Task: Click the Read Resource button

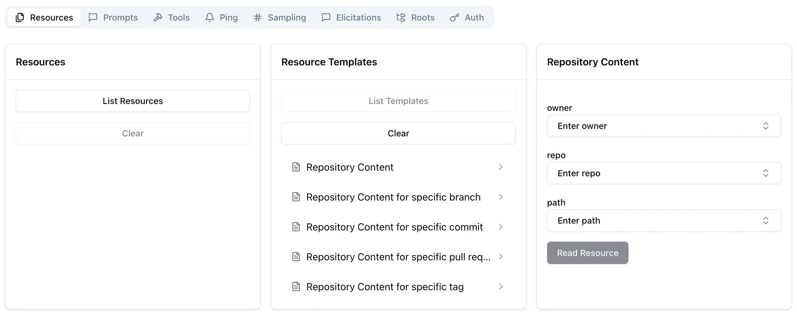Action: click(587, 253)
